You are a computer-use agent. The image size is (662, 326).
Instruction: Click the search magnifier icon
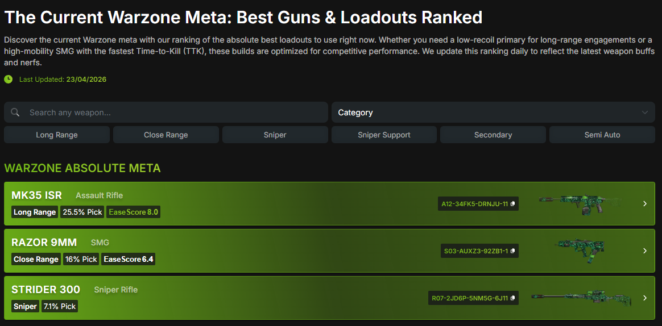click(15, 112)
